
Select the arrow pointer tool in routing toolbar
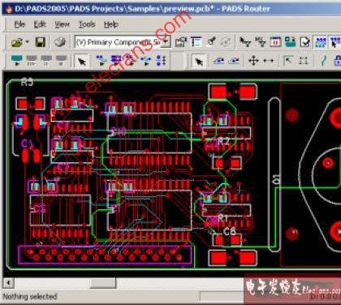click(x=199, y=61)
